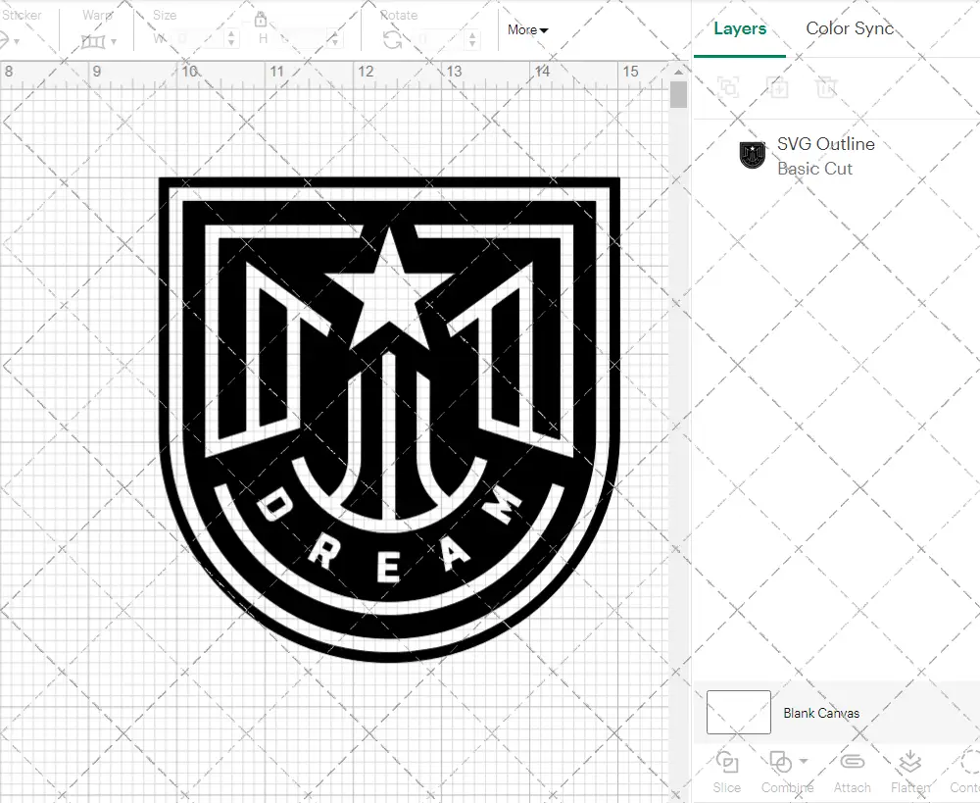
Task: Click the Group layers icon
Action: (x=728, y=87)
